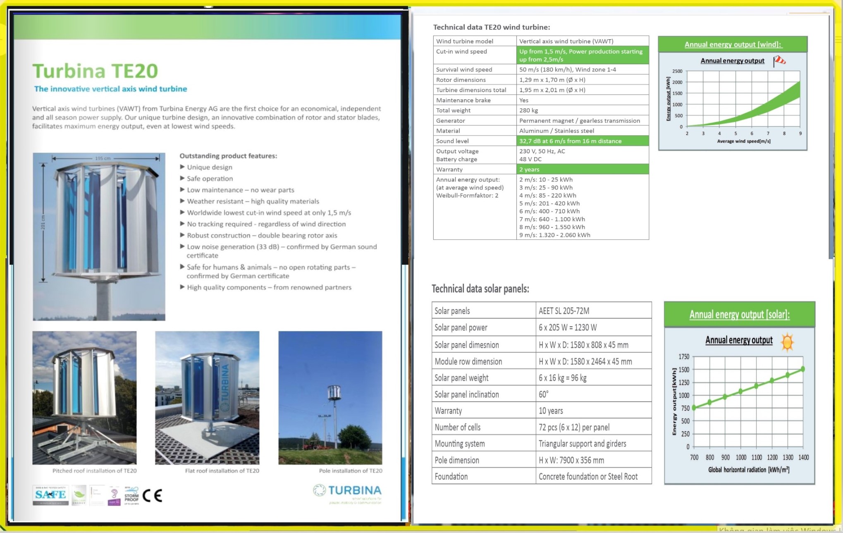The height and width of the screenshot is (533, 843).
Task: Click the 'H x W: 7900 x 356 mm' pole dimension cell
Action: click(x=594, y=460)
